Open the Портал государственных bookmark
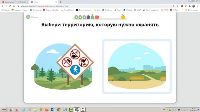The width and height of the screenshot is (200, 112). [151, 10]
